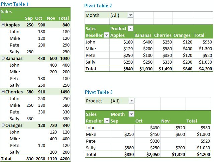The image size is (214, 162).
Task: Click the $4,200 grand total in Pivot Table 2
Action: point(205,69)
